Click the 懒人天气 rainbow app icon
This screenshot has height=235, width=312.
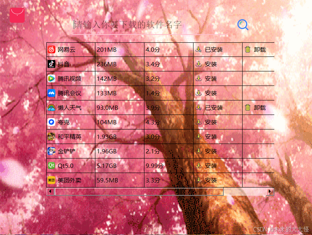(x=51, y=107)
